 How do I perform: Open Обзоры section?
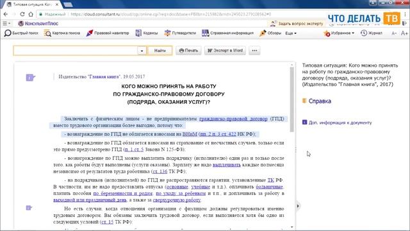point(270,33)
